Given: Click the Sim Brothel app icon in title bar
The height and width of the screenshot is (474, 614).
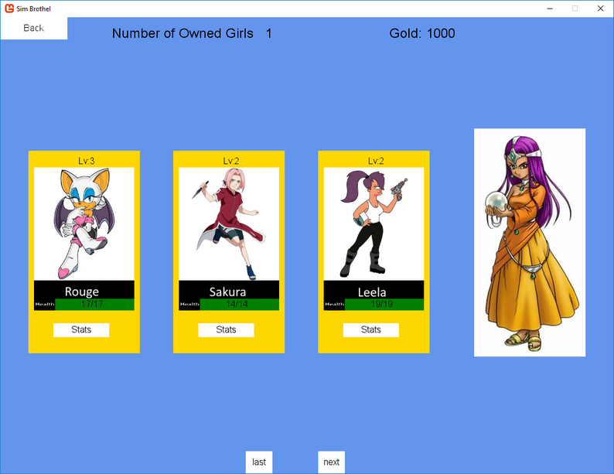Looking at the screenshot, I should [x=9, y=9].
